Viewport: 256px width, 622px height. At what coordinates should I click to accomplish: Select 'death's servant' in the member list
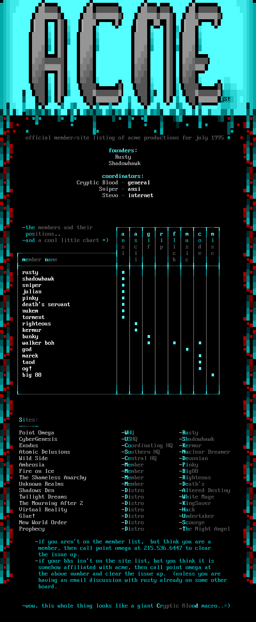coord(46,305)
